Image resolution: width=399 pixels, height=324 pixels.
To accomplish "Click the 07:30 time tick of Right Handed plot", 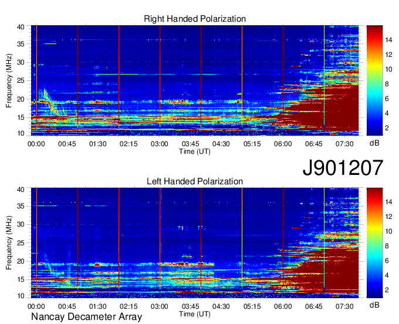I will tap(344, 144).
